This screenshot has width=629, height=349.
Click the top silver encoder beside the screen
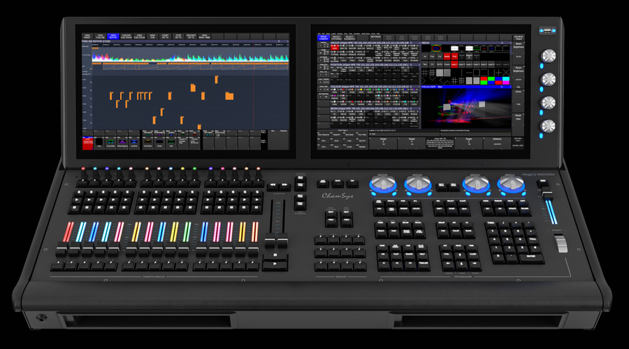click(x=548, y=55)
